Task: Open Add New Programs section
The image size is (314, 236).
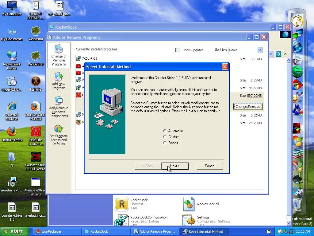Action: point(59,81)
